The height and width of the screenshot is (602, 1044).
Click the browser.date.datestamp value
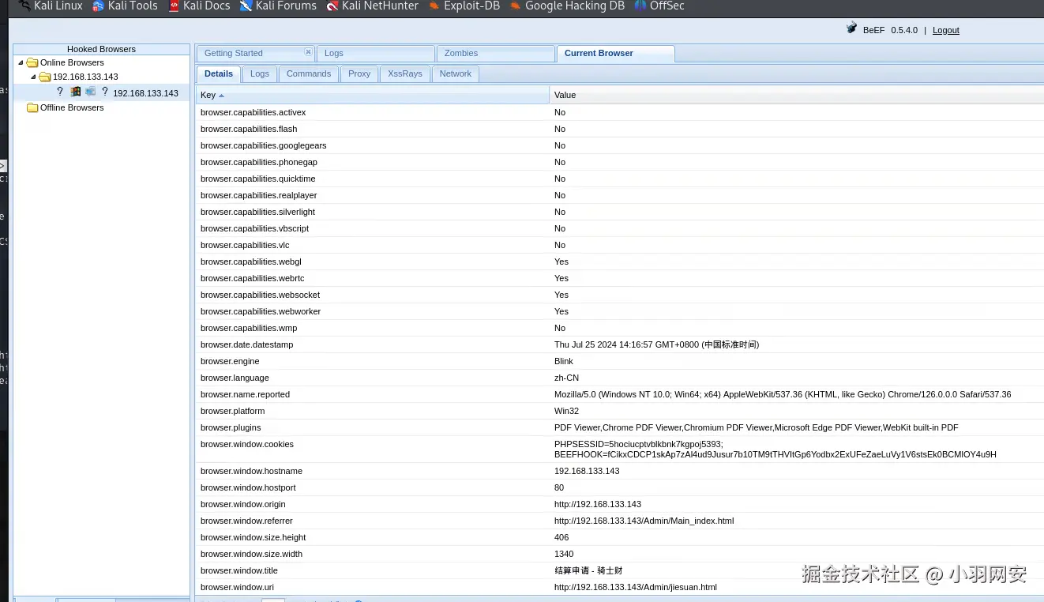(656, 344)
